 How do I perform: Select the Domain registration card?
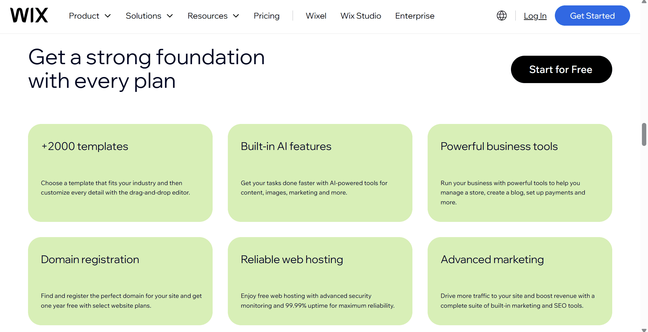click(120, 281)
